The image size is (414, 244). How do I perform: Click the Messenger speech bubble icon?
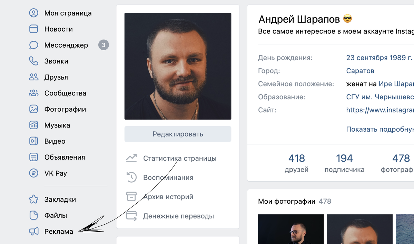(33, 45)
